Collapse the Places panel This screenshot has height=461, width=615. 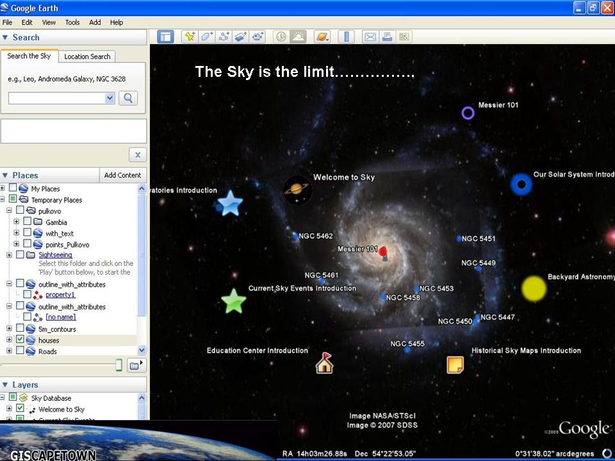(5, 175)
